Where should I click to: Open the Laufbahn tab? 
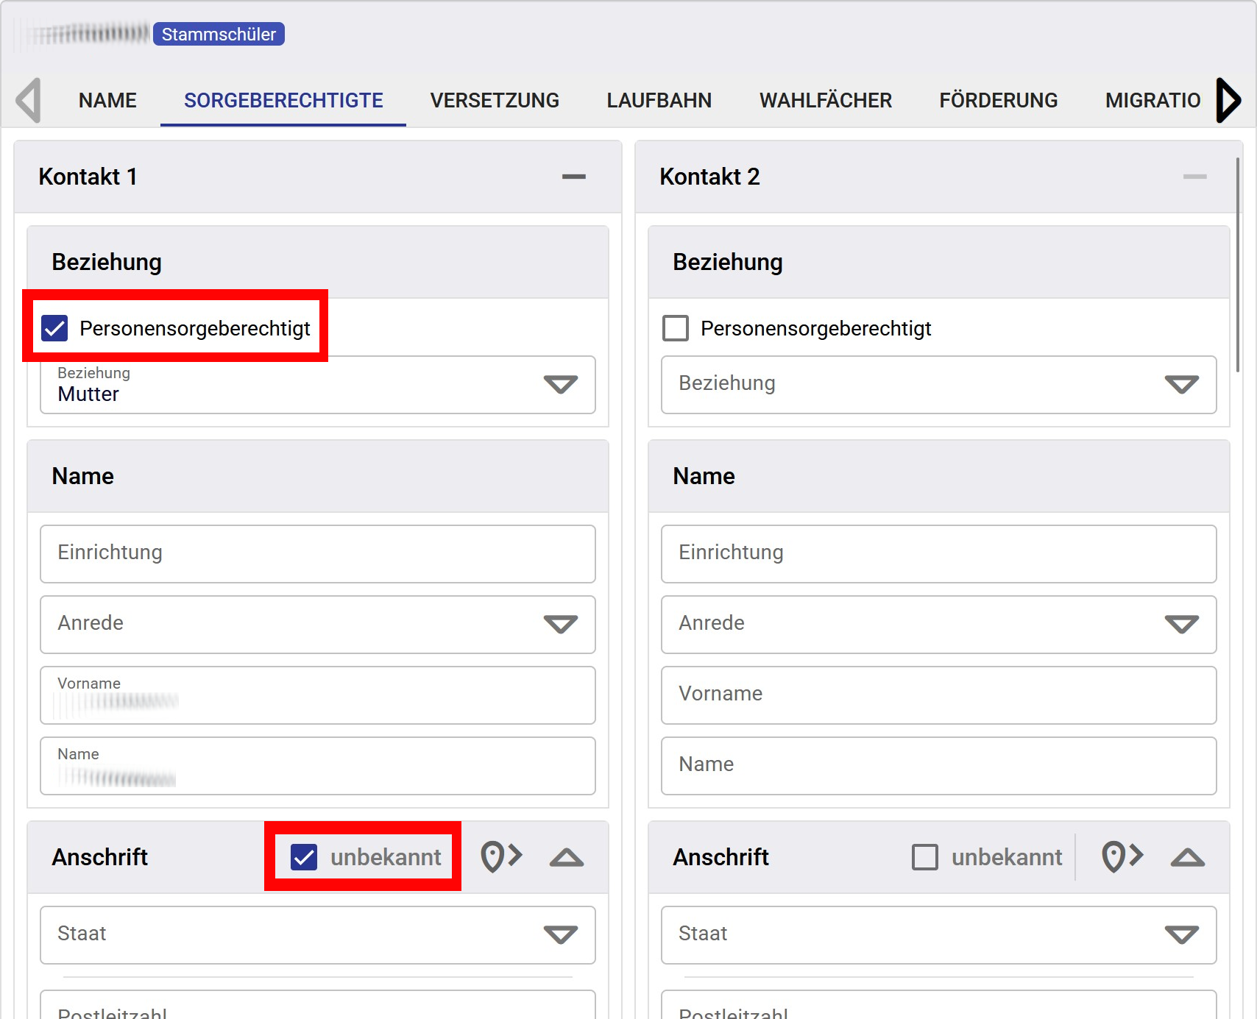pos(659,100)
